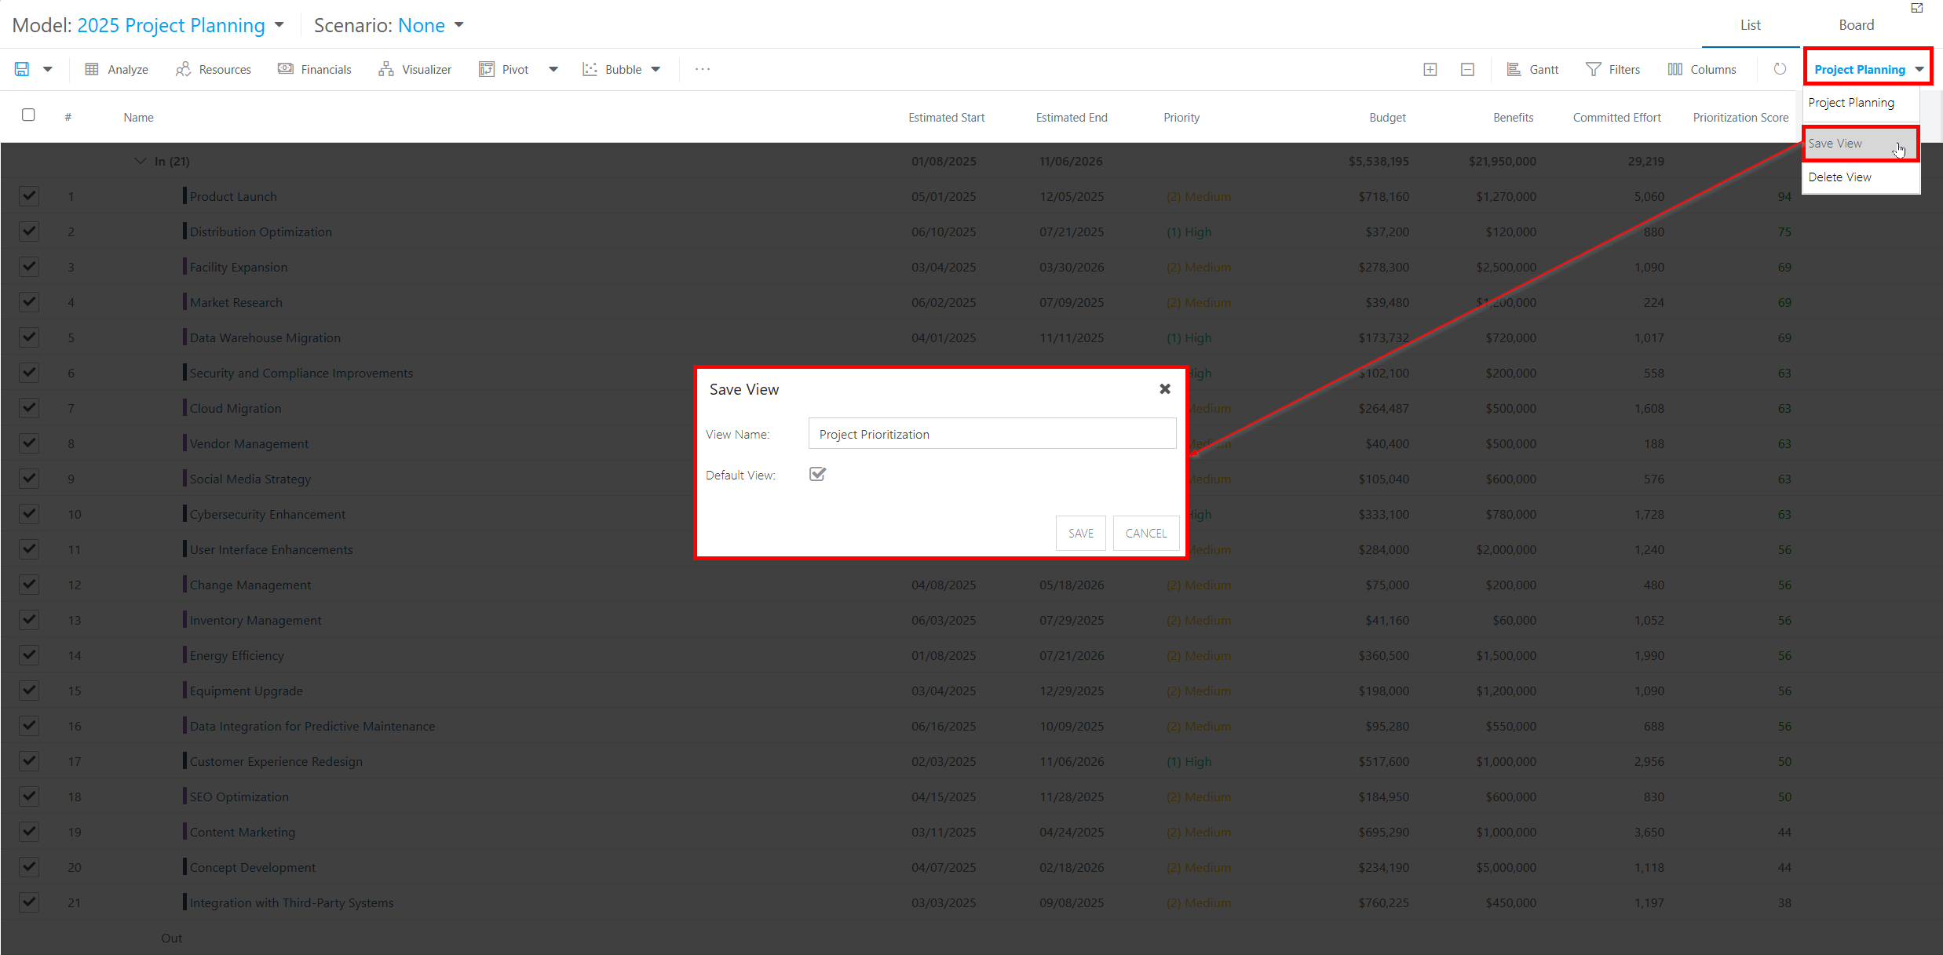
Task: Open the Scenario None dropdown
Action: point(431,25)
